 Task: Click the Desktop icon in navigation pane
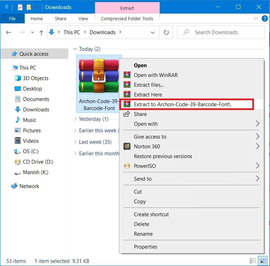pyautogui.click(x=17, y=88)
